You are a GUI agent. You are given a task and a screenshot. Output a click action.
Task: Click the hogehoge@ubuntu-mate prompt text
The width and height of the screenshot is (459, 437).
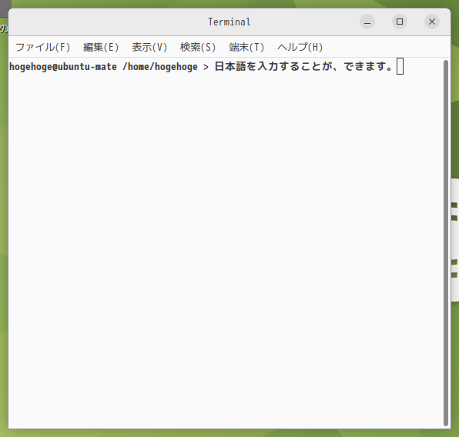click(63, 67)
